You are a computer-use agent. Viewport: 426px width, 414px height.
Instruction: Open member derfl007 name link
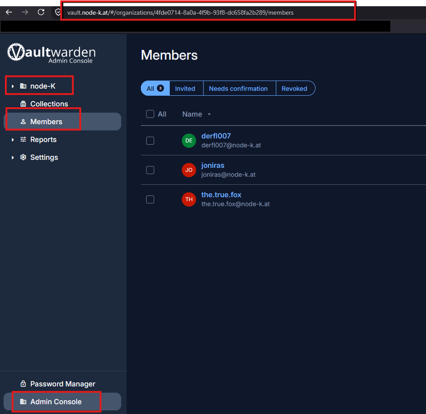click(216, 136)
